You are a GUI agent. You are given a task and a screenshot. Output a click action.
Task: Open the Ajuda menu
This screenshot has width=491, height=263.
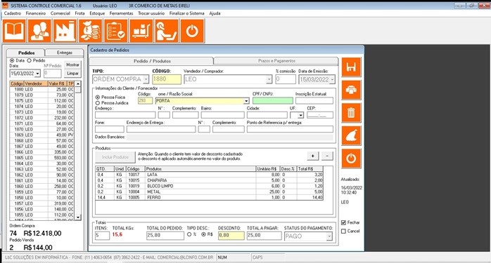click(215, 13)
